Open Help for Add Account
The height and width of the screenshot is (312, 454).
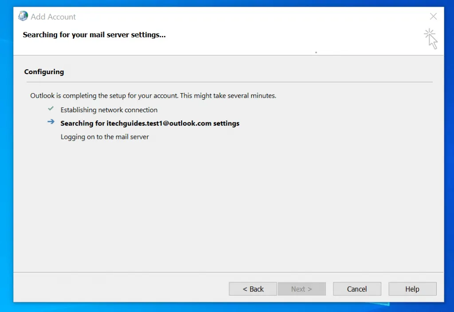pyautogui.click(x=412, y=289)
